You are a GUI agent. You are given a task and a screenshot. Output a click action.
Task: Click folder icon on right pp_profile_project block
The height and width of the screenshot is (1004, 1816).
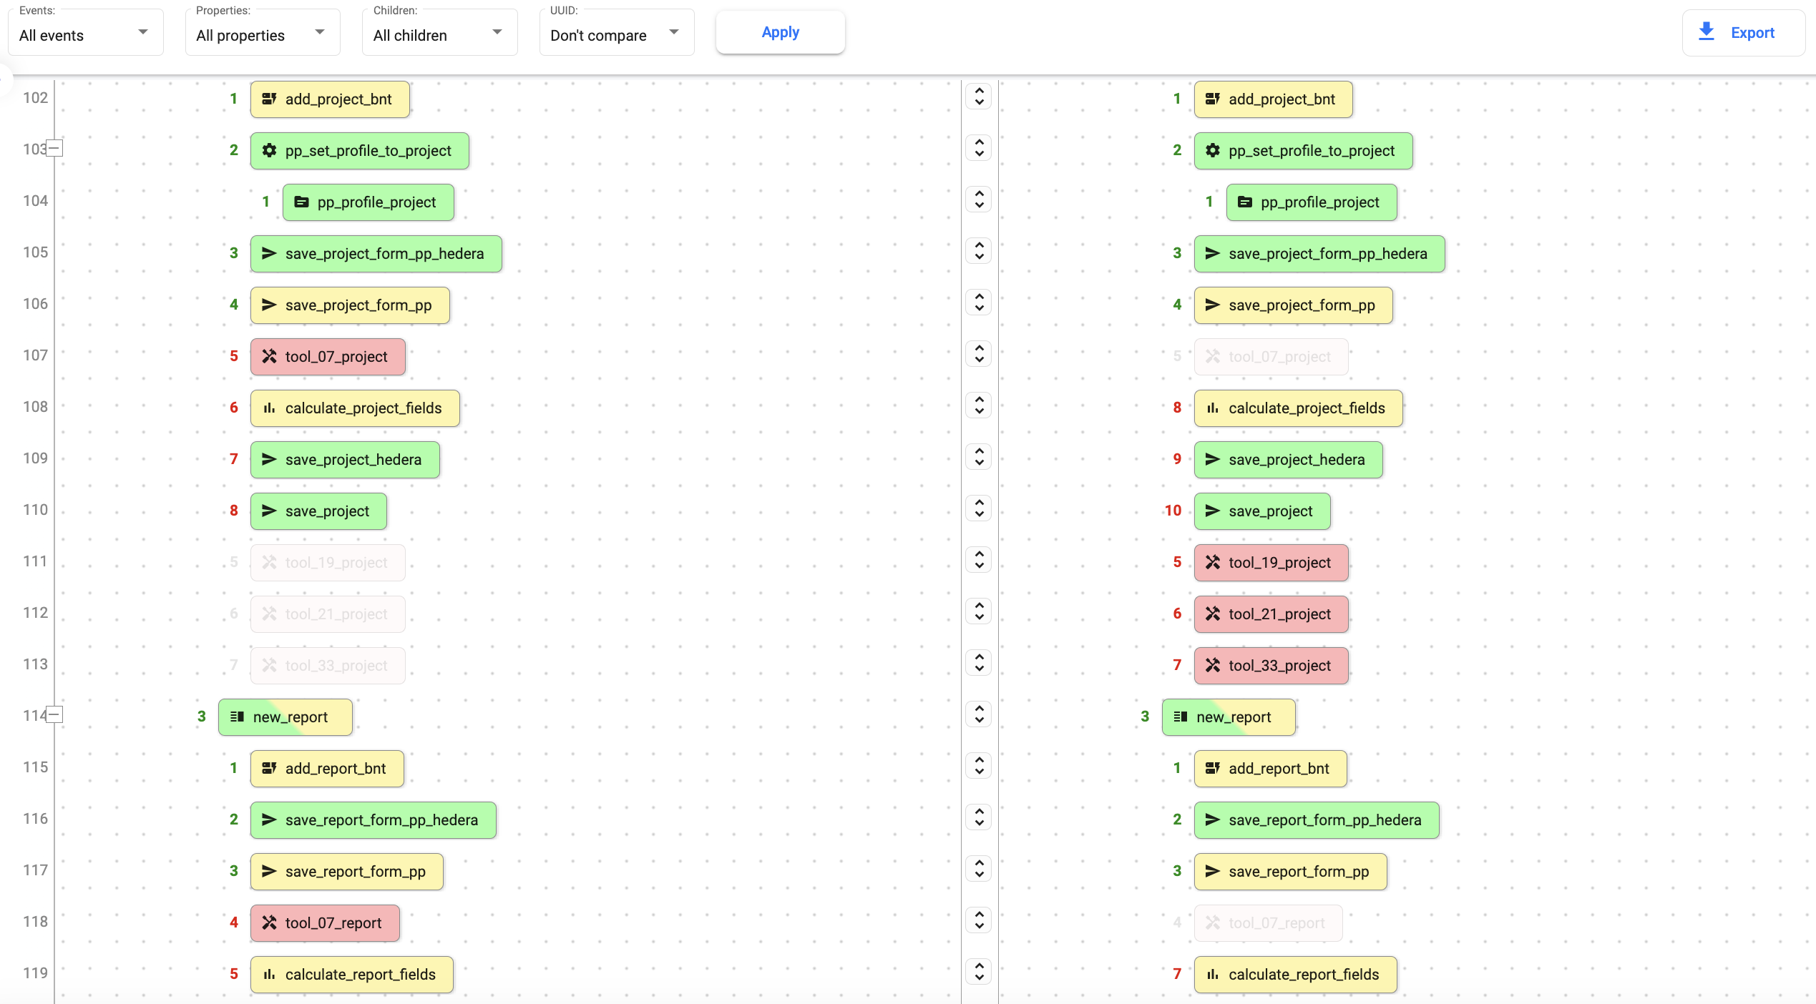pos(1244,202)
